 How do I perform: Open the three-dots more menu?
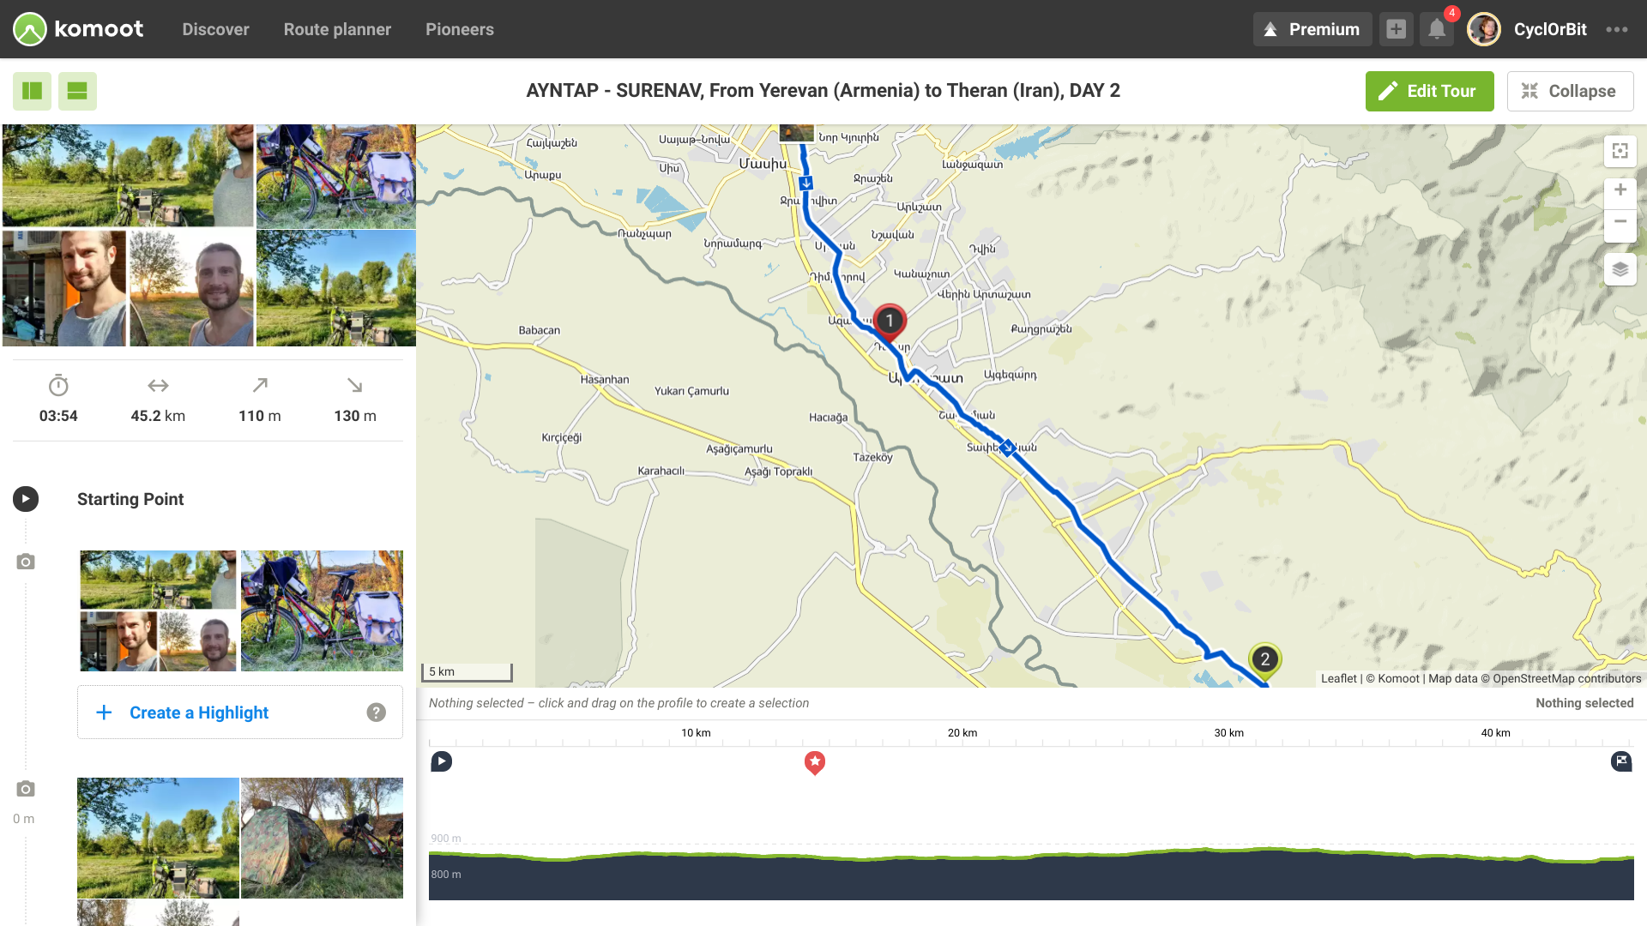[x=1617, y=29]
